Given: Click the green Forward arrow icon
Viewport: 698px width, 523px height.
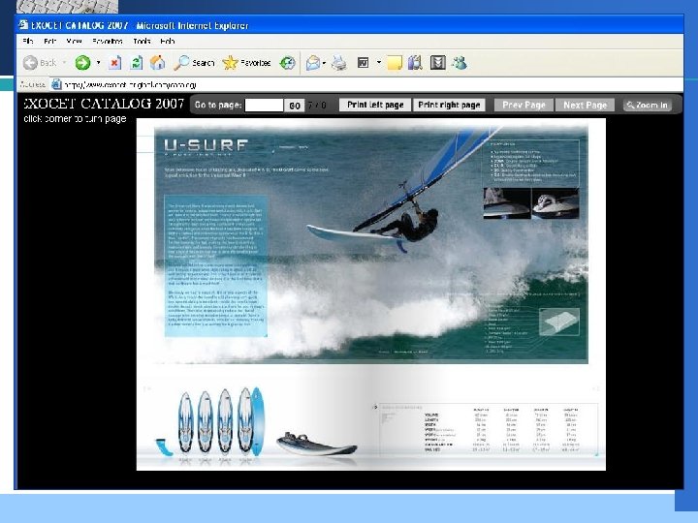Looking at the screenshot, I should [x=82, y=63].
